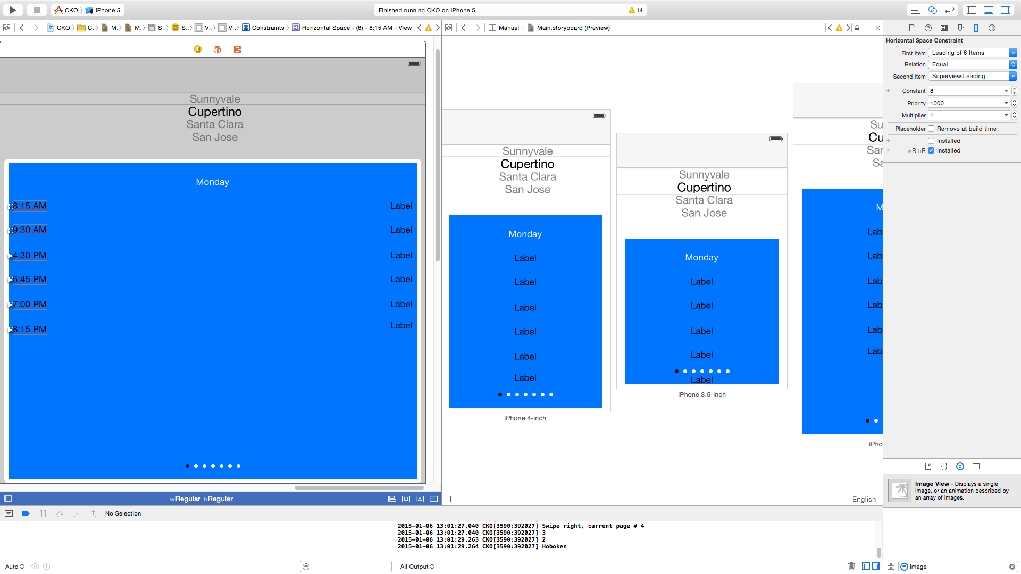Switch to the Assistant editor
The image size is (1021, 574).
(x=933, y=10)
